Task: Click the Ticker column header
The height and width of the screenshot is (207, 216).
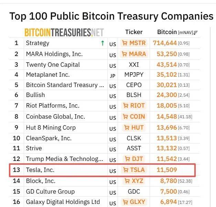Action: coord(134,32)
